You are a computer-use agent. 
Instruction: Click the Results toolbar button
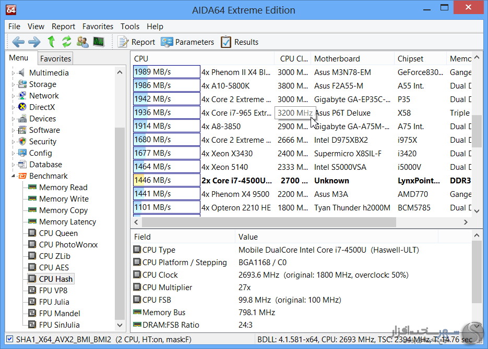pyautogui.click(x=240, y=42)
